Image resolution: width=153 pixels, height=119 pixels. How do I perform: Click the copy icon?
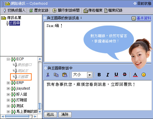coord(56,75)
